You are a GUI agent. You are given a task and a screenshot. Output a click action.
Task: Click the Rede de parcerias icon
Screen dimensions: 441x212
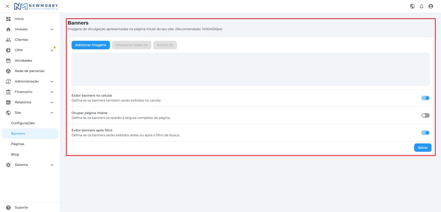click(x=9, y=71)
